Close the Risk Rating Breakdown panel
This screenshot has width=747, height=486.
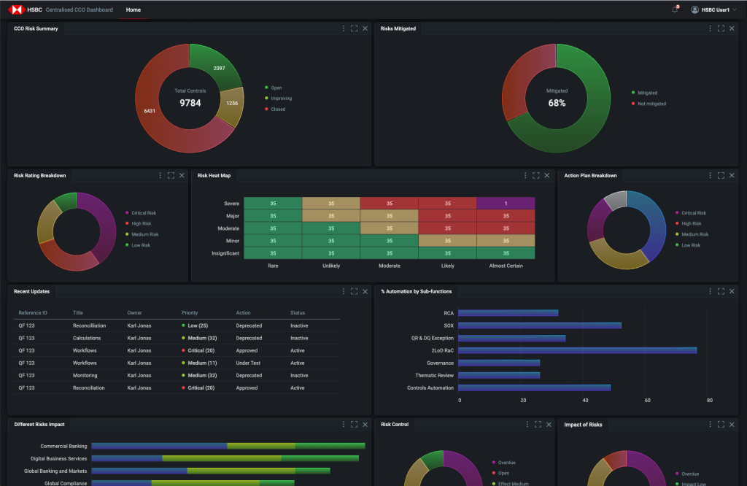(x=182, y=175)
